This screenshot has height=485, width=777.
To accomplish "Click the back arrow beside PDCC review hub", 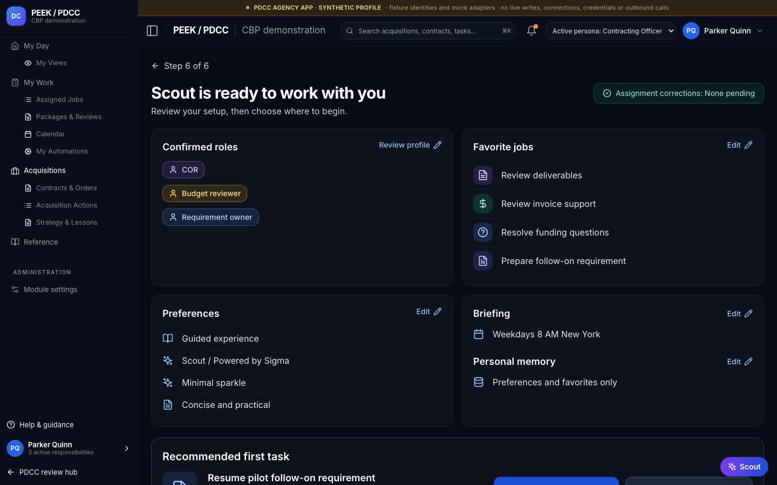I will pyautogui.click(x=11, y=472).
